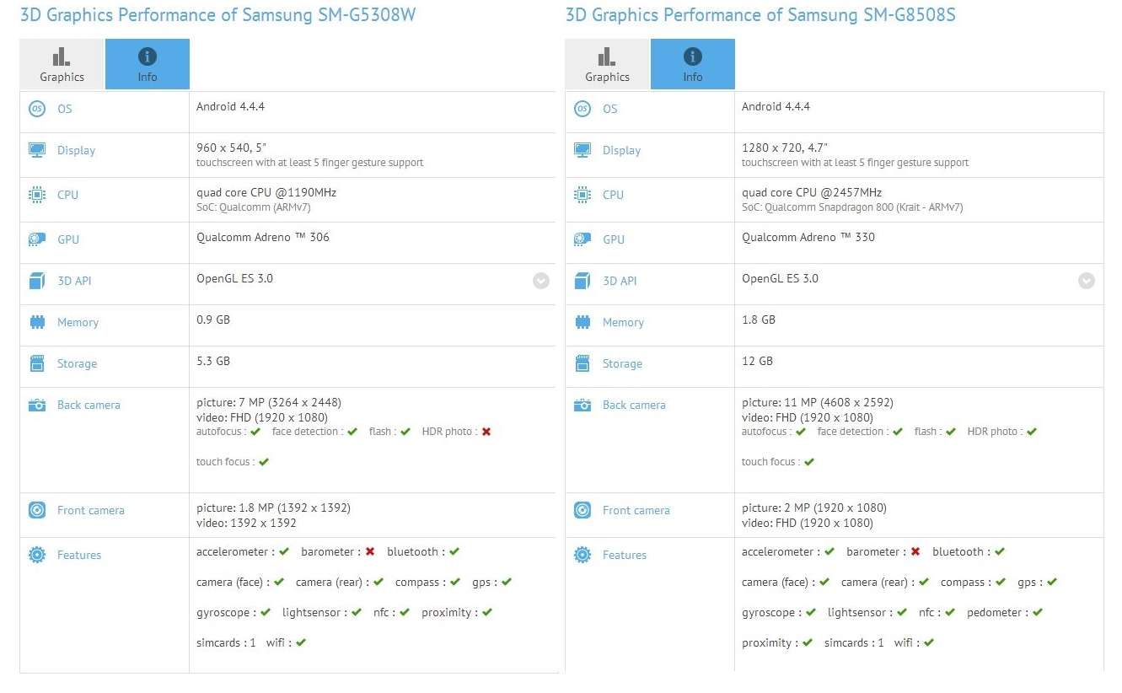Click the OS icon in SM-G5308W panel

[37, 109]
